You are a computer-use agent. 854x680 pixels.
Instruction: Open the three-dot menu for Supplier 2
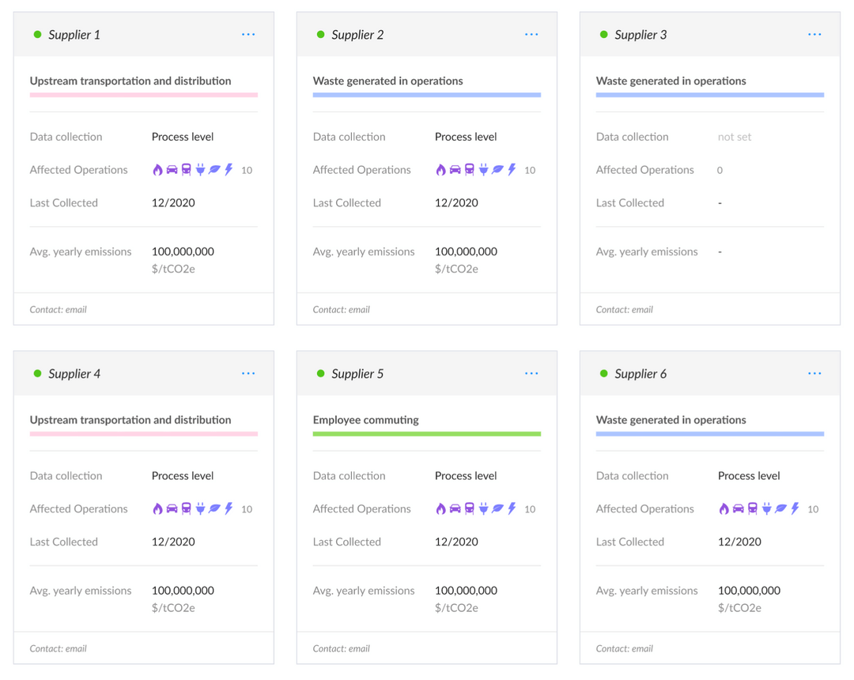click(x=531, y=34)
